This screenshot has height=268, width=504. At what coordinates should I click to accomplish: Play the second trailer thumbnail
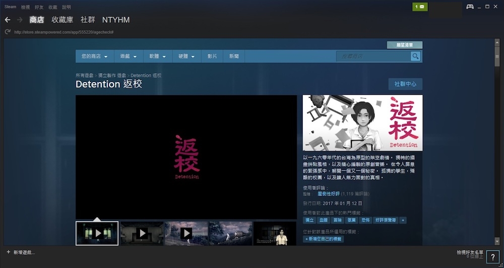point(142,233)
